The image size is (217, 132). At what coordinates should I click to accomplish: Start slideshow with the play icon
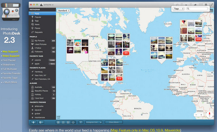click(186, 5)
